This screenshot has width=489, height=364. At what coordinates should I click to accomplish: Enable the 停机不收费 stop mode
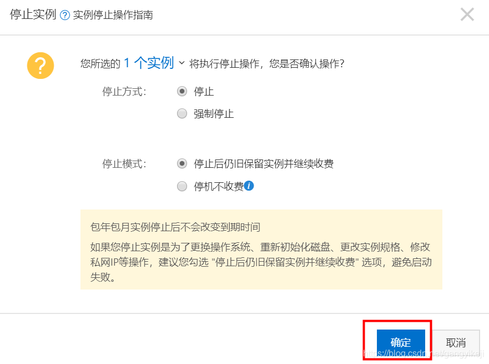(182, 186)
